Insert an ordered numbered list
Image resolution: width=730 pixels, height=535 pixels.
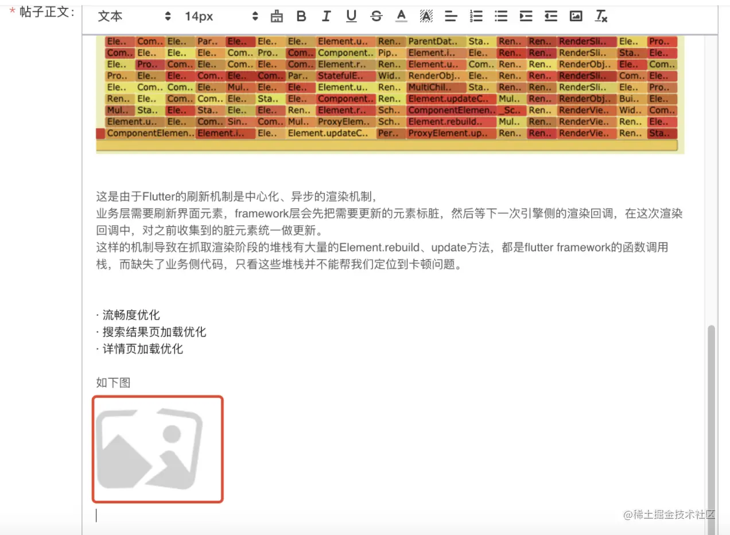[x=476, y=17]
